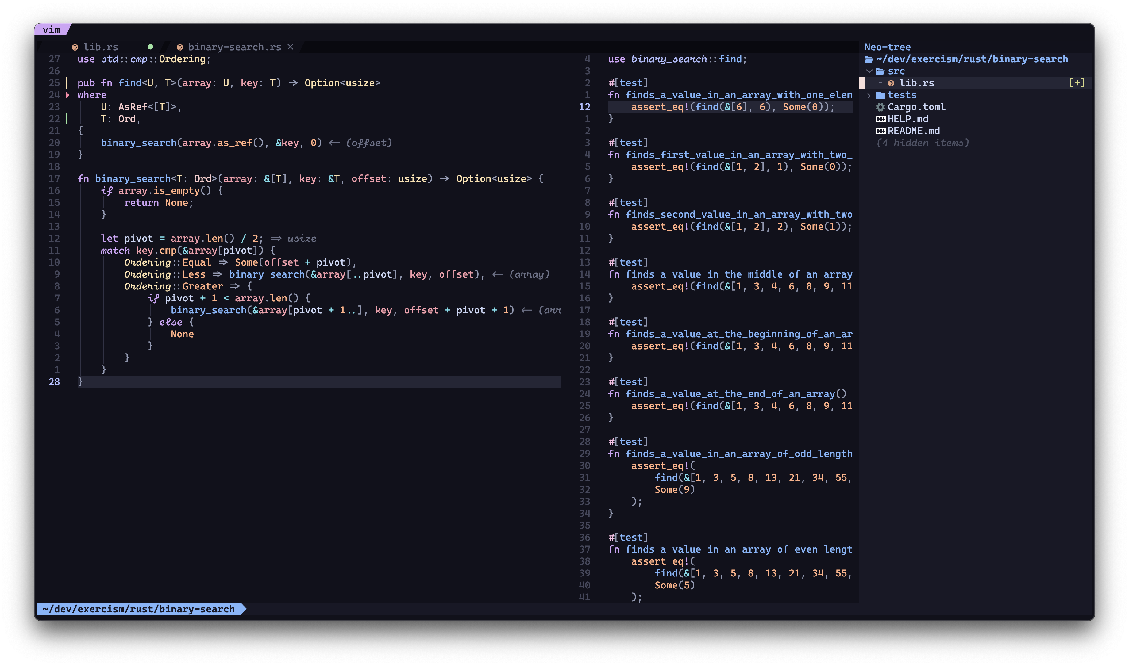The image size is (1129, 666).
Task: Click 'fn finds_a_value_in_an_array_of_odd_length' test
Action: coord(730,454)
